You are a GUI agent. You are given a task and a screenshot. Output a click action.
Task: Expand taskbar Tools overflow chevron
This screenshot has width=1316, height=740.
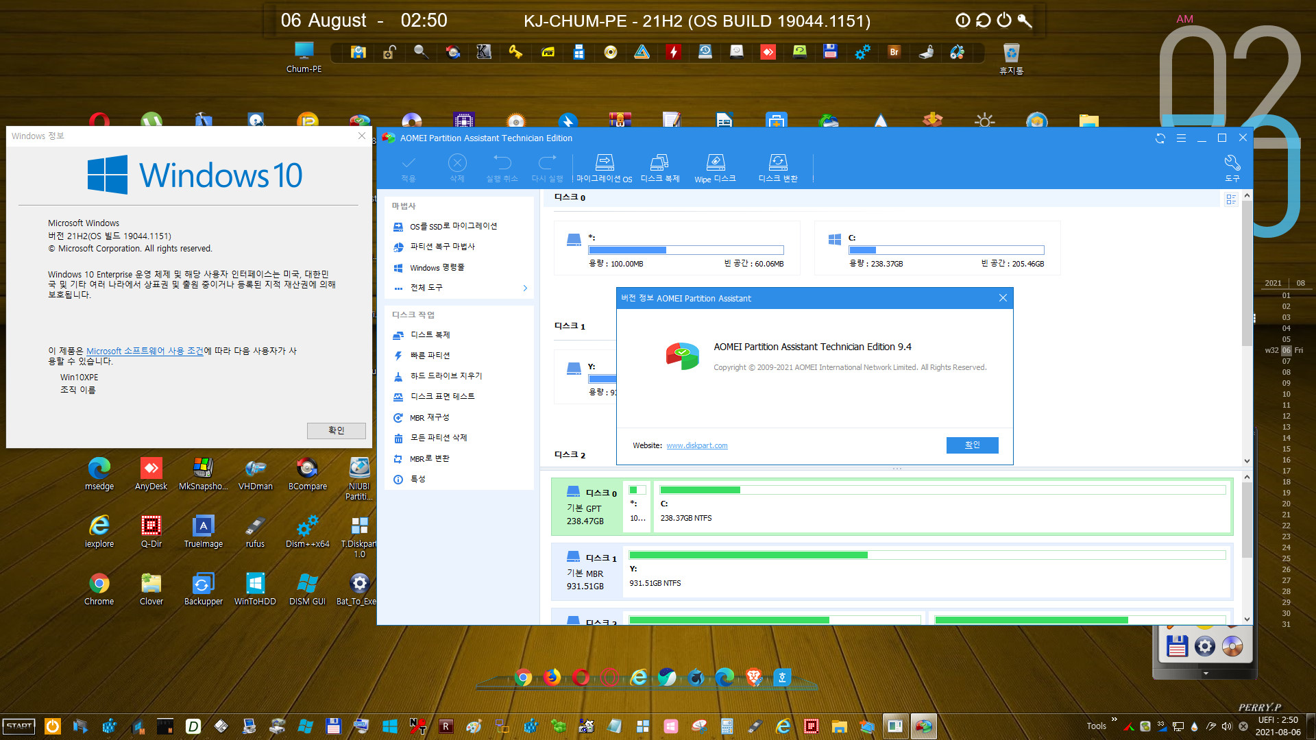(x=1114, y=719)
